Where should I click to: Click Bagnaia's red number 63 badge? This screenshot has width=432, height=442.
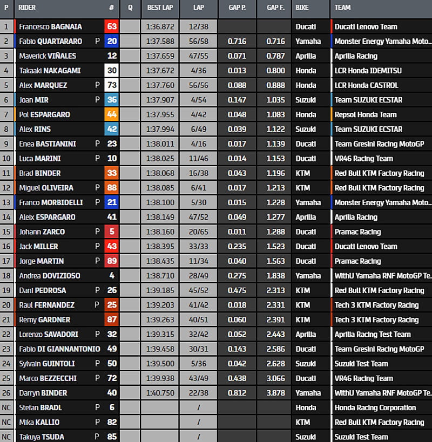point(112,26)
